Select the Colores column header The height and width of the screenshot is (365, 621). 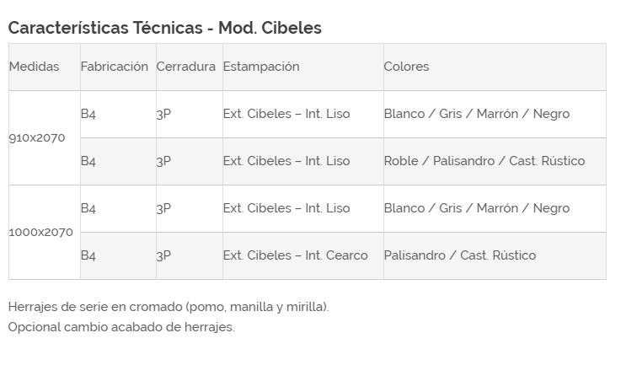[x=406, y=67]
